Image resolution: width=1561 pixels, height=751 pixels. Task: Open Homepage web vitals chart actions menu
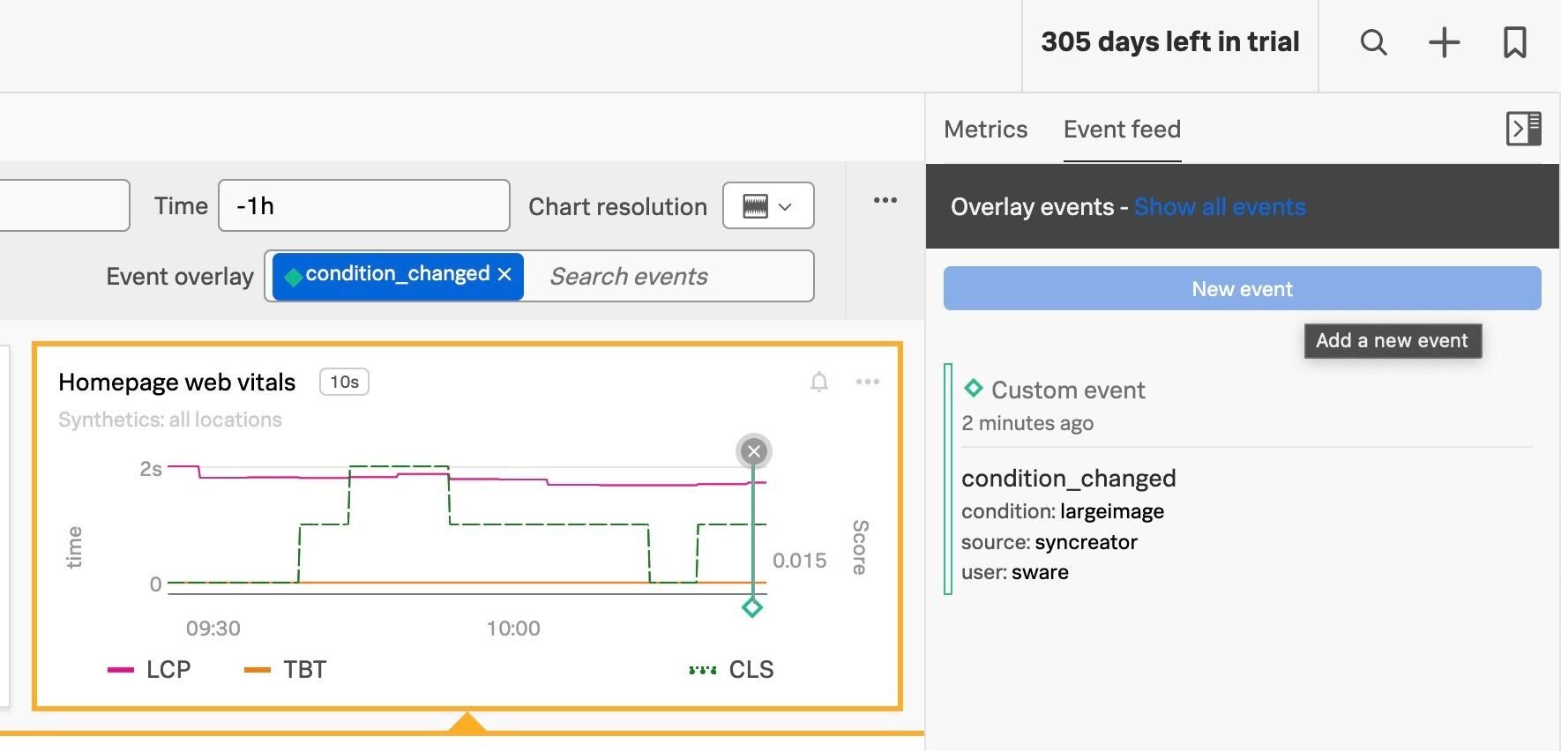pyautogui.click(x=868, y=382)
